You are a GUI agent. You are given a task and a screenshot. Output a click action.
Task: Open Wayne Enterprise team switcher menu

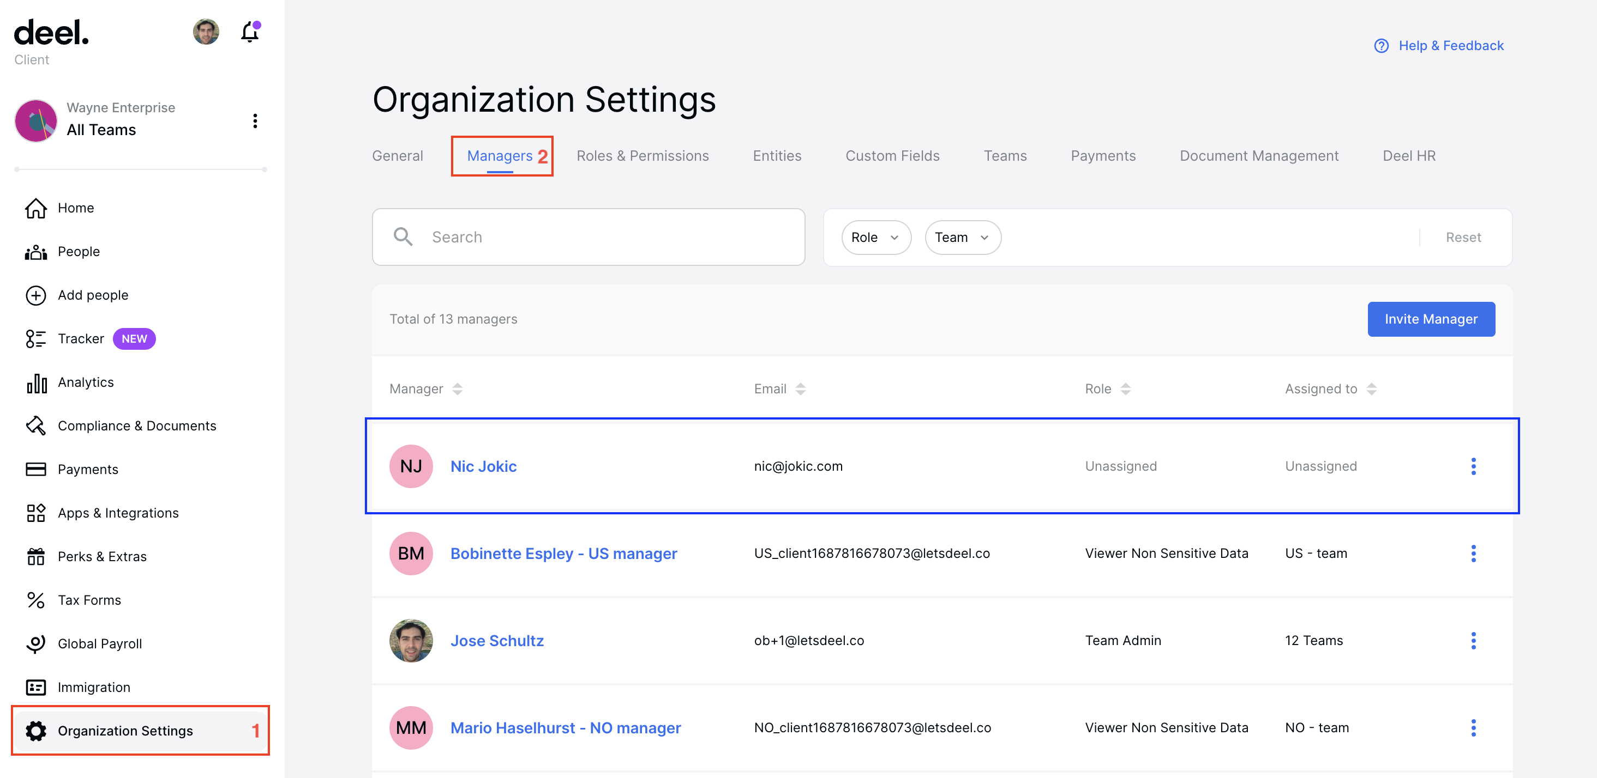pyautogui.click(x=255, y=121)
